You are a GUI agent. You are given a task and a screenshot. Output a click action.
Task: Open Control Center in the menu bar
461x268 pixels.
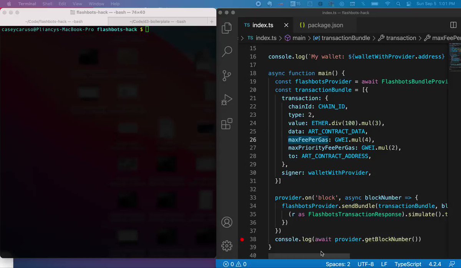tap(409, 4)
